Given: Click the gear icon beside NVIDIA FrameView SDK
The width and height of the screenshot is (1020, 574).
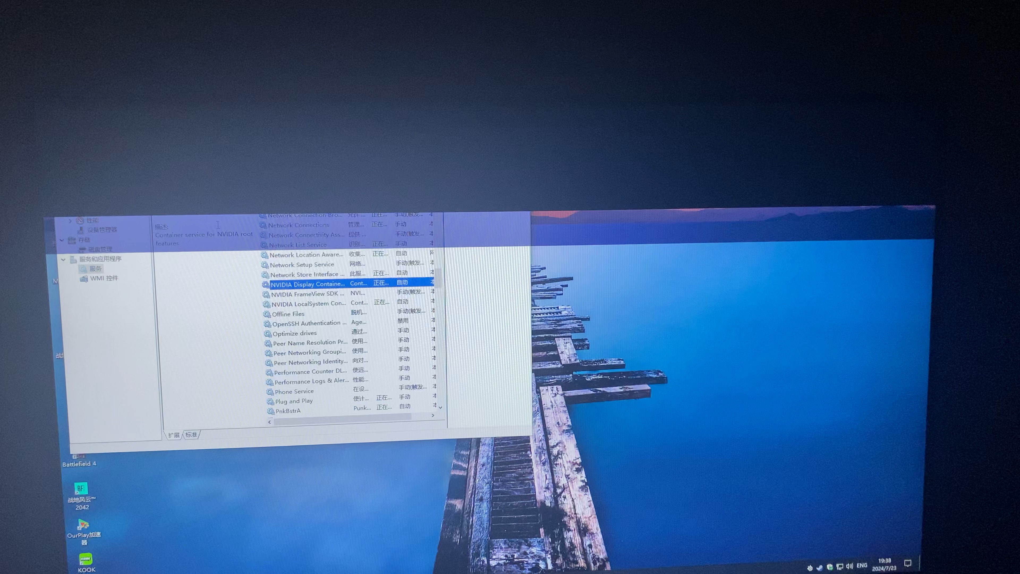Looking at the screenshot, I should 266,294.
